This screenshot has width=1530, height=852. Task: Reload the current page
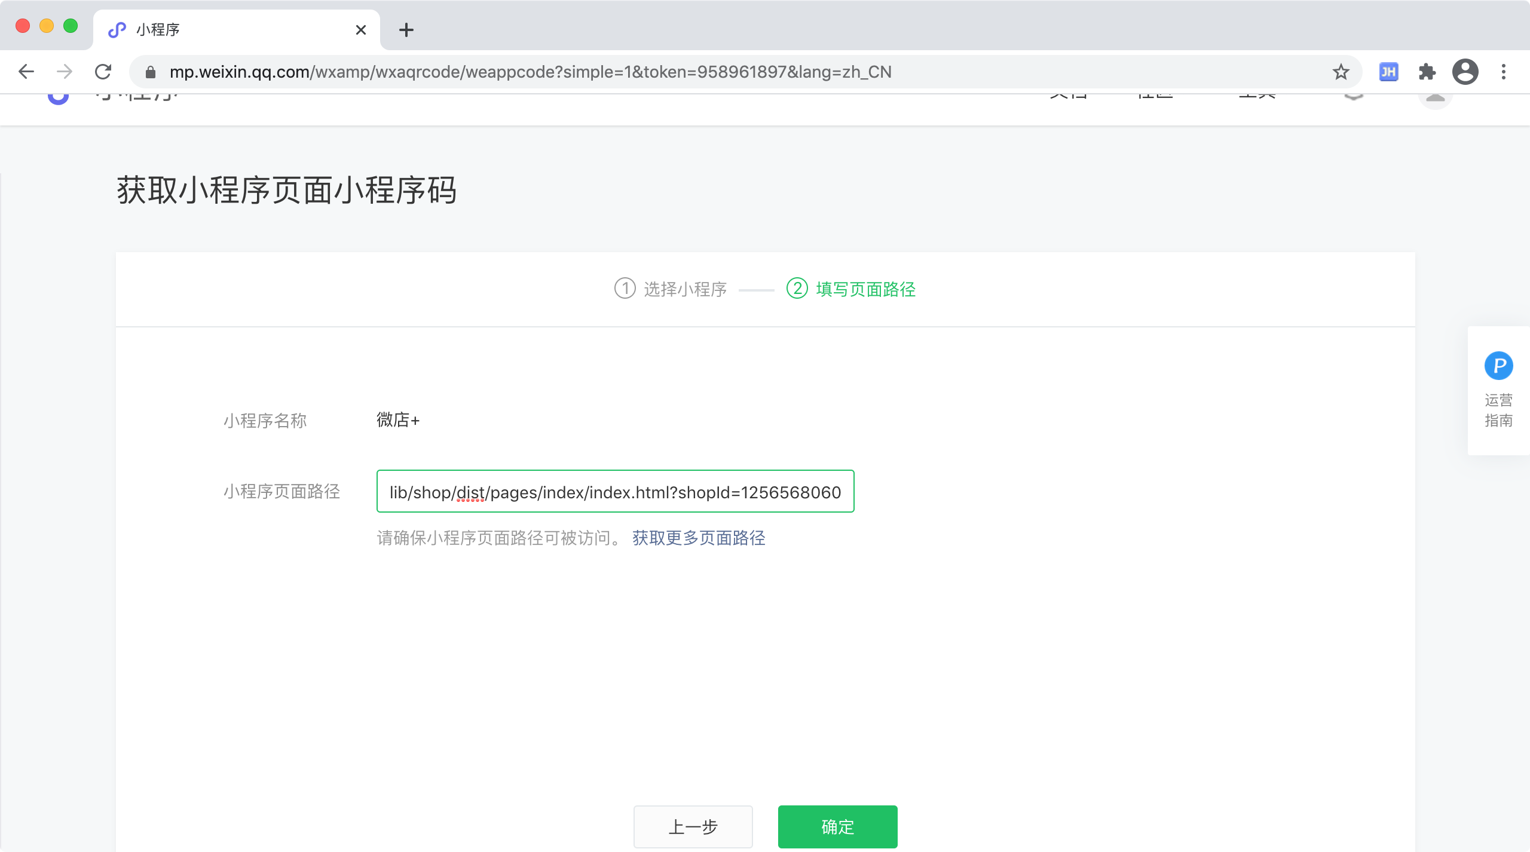[x=103, y=72]
